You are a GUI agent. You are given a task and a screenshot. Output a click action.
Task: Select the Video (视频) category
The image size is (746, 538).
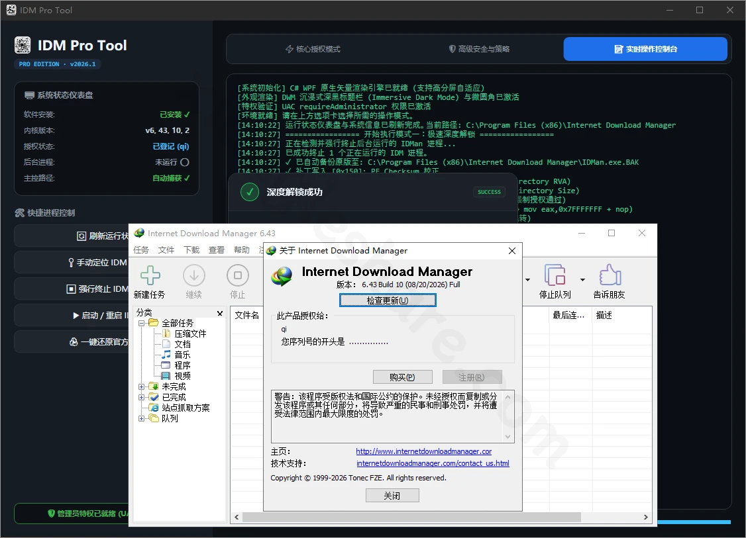tap(182, 375)
